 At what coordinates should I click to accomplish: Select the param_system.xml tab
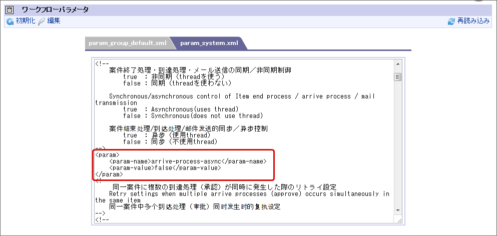(209, 43)
